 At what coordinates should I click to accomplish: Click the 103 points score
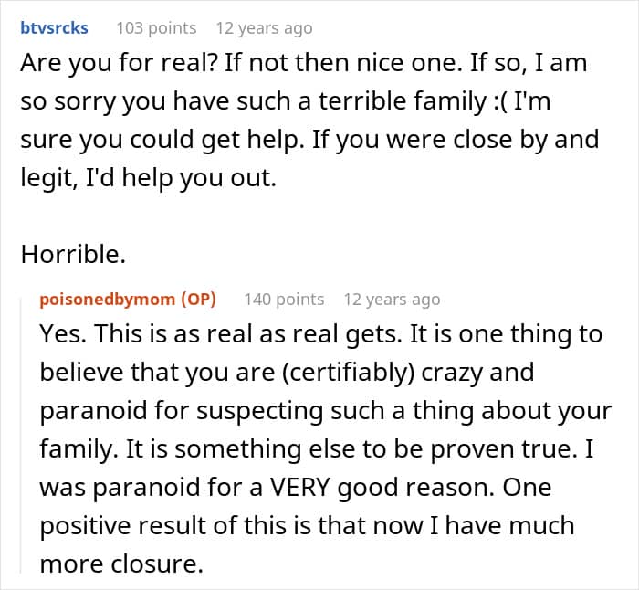click(x=156, y=27)
